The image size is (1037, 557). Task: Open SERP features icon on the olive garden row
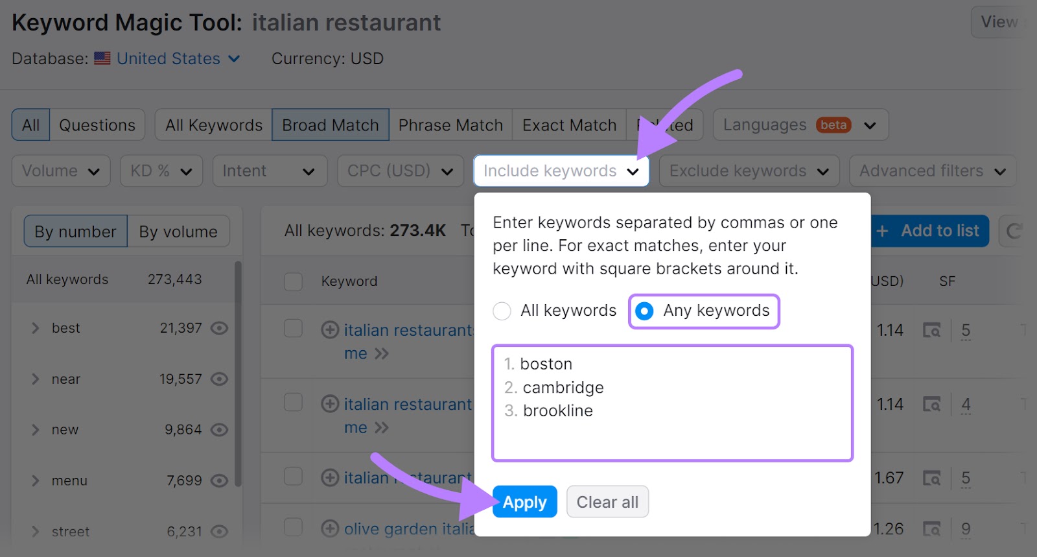point(933,528)
